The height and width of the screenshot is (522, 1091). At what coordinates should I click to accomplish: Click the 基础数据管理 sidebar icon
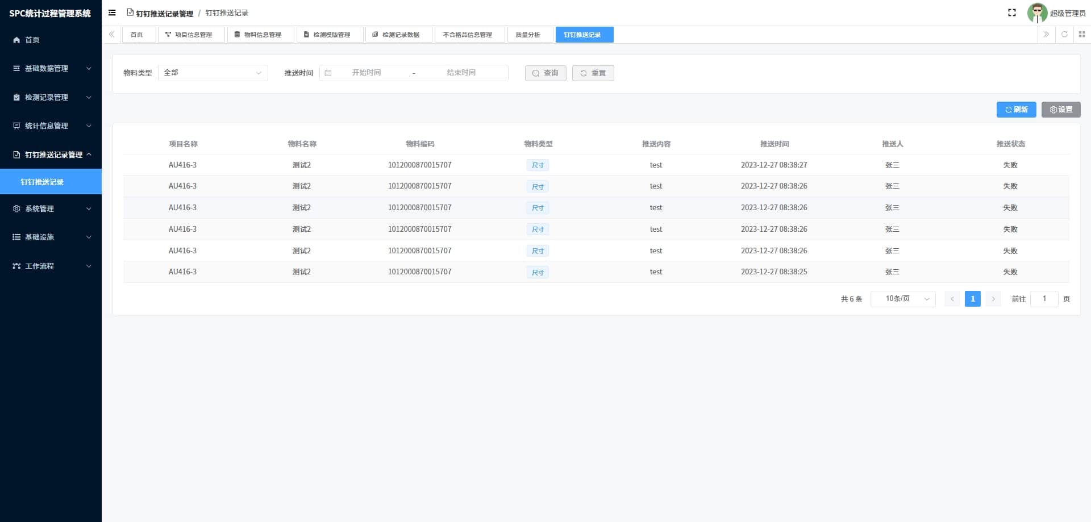[16, 68]
